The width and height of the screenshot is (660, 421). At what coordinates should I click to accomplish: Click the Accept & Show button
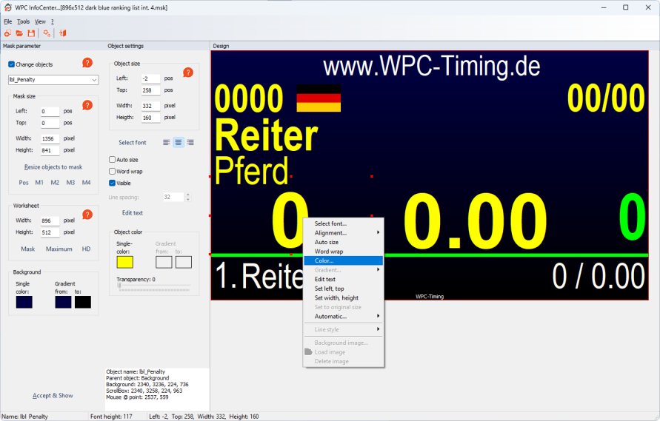tap(53, 396)
